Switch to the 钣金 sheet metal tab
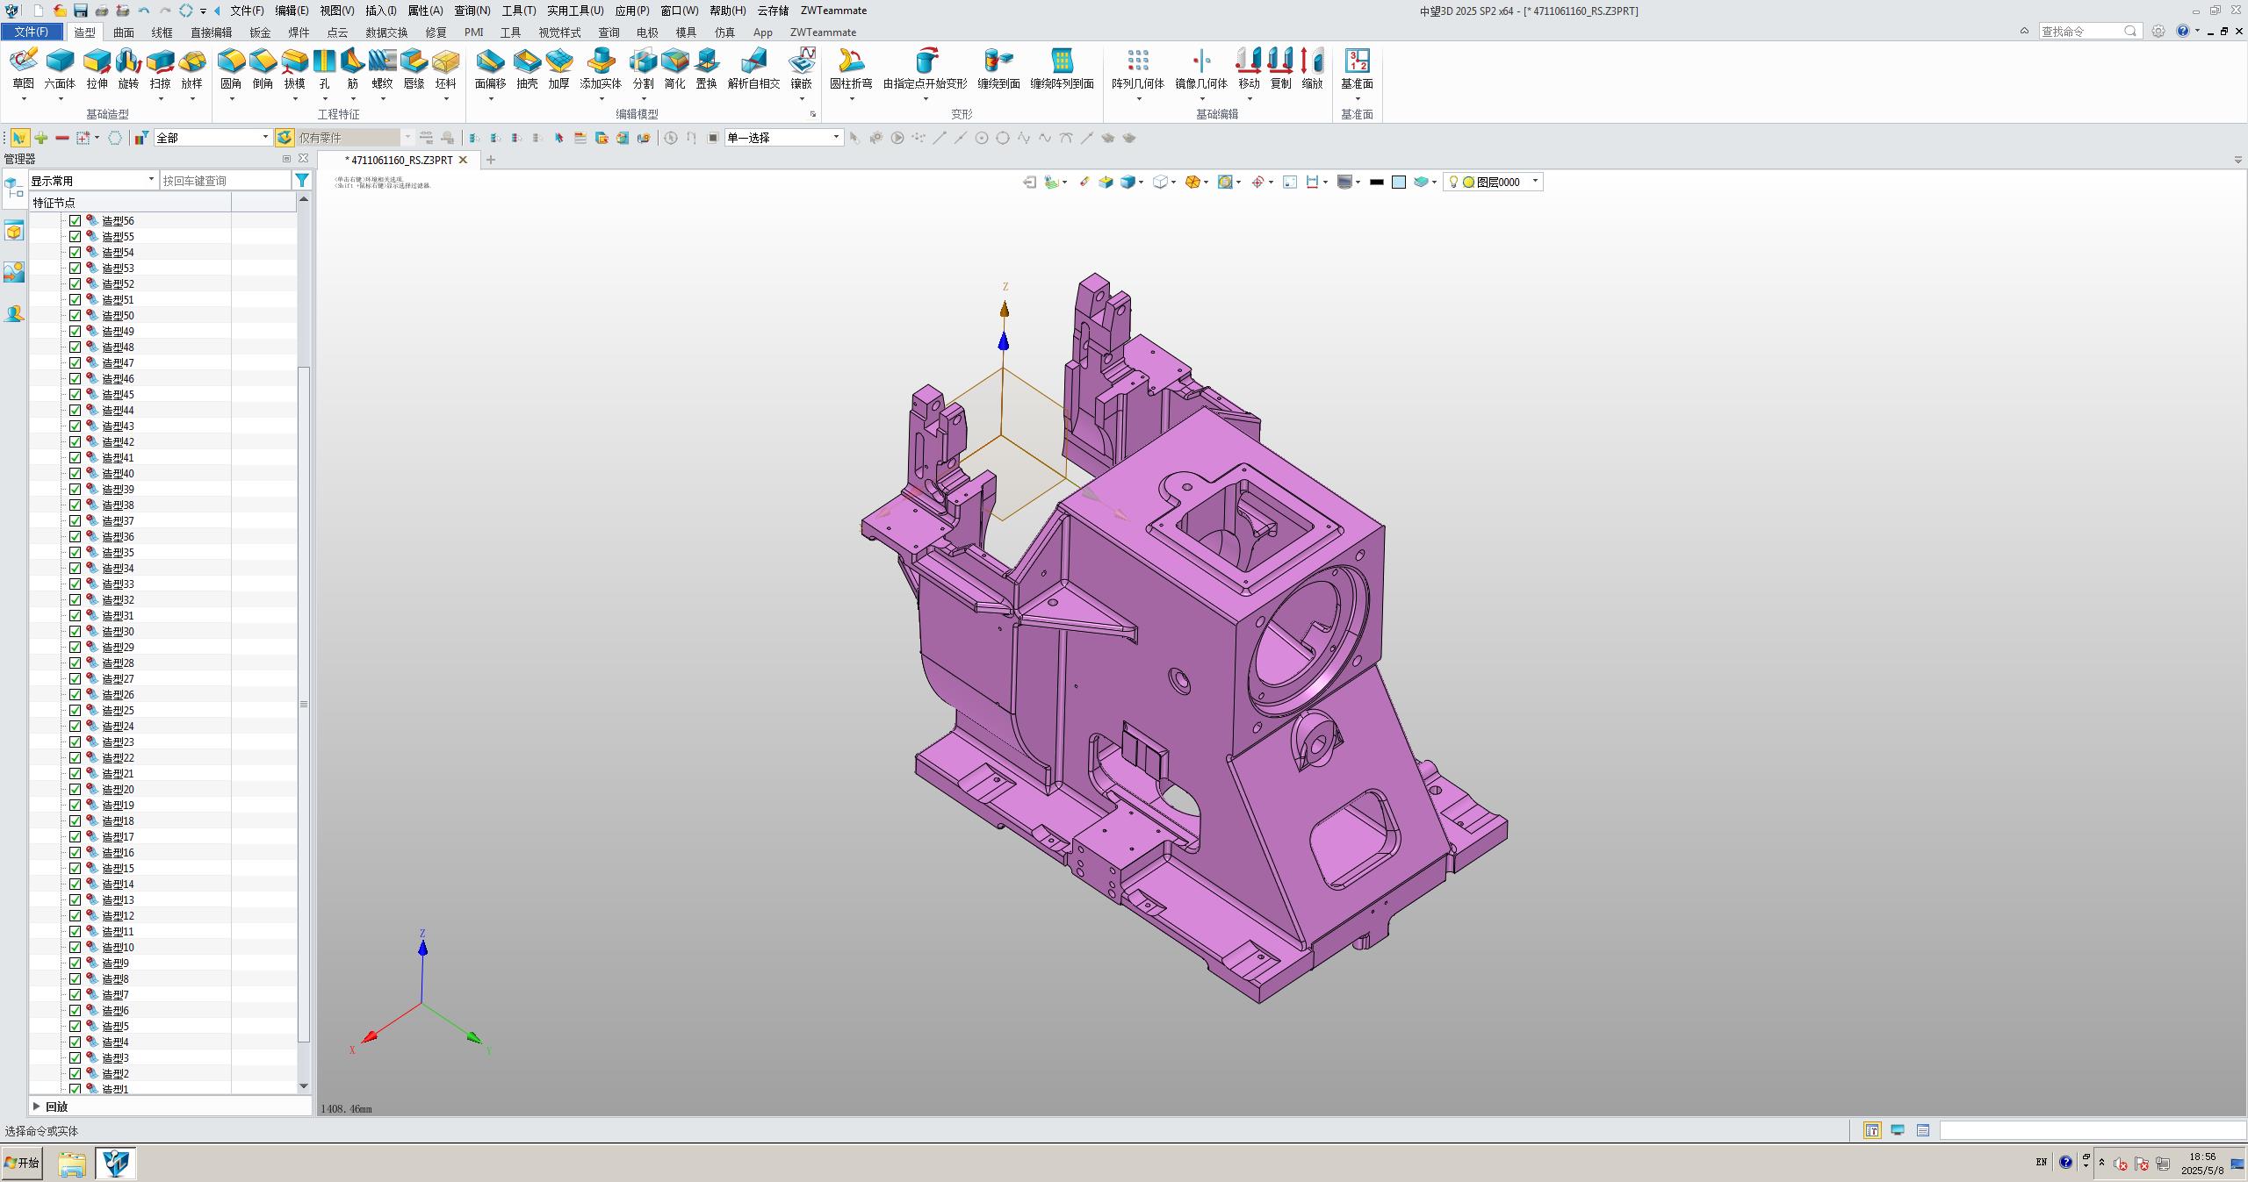The image size is (2248, 1182). pyautogui.click(x=260, y=32)
